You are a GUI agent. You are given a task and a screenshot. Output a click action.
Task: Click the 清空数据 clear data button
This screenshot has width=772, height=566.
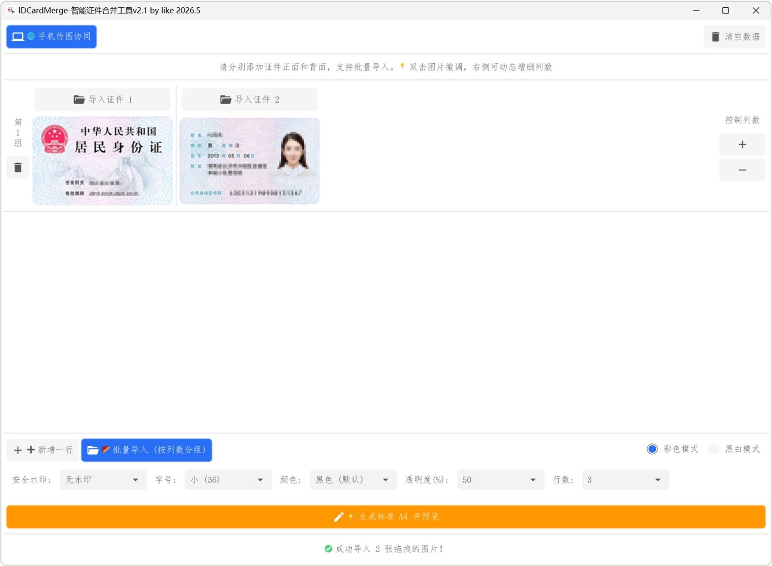click(734, 37)
